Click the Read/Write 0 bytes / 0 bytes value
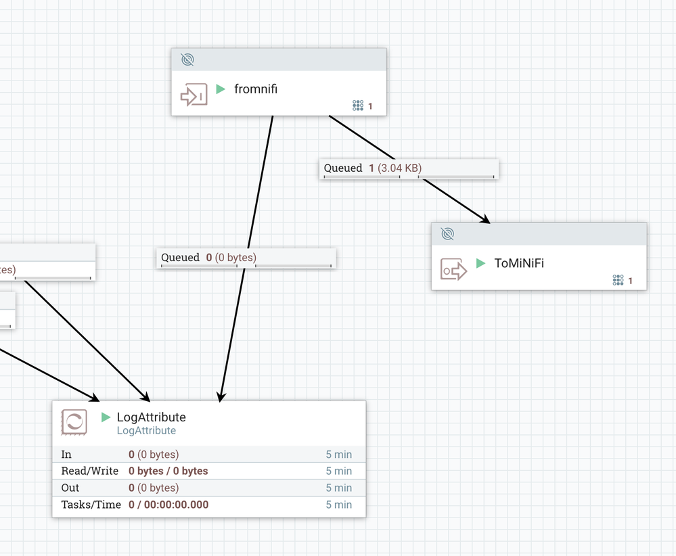Image resolution: width=676 pixels, height=556 pixels. pyautogui.click(x=168, y=471)
